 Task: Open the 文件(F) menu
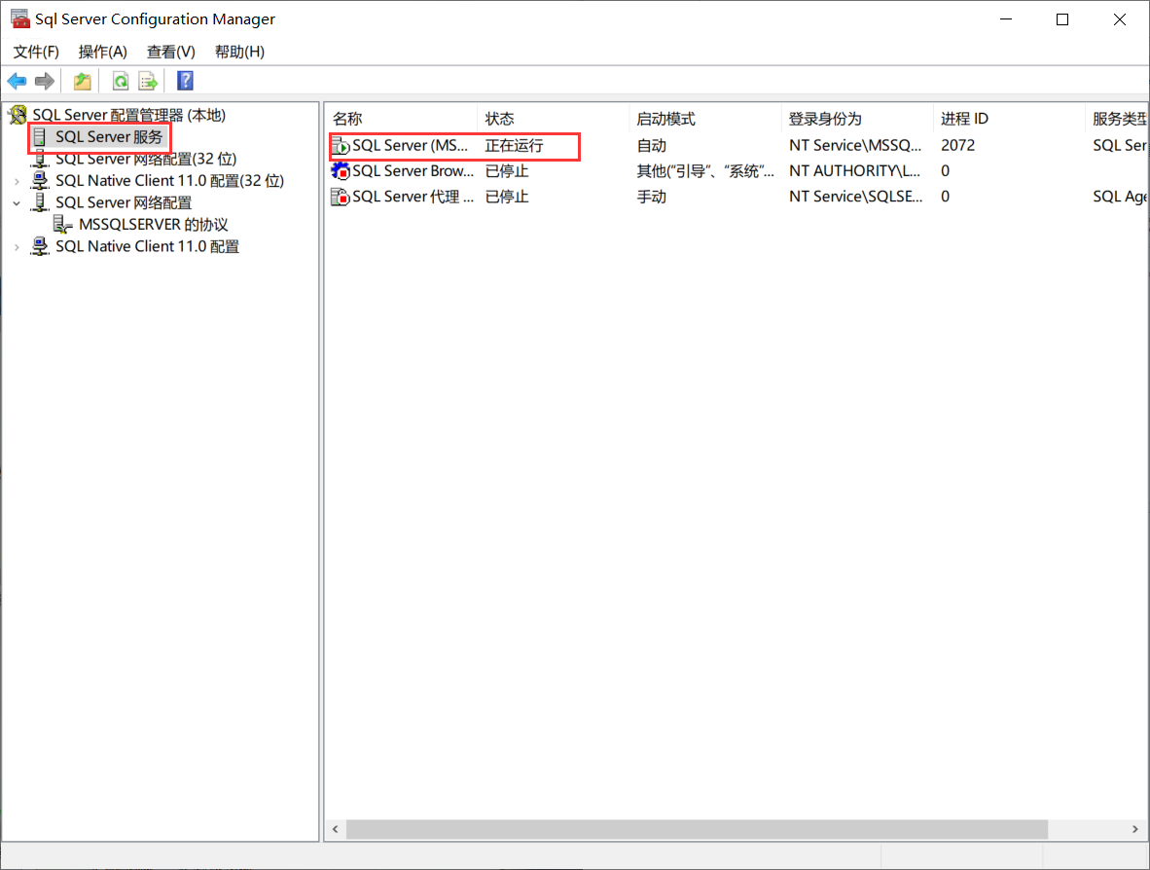click(35, 52)
